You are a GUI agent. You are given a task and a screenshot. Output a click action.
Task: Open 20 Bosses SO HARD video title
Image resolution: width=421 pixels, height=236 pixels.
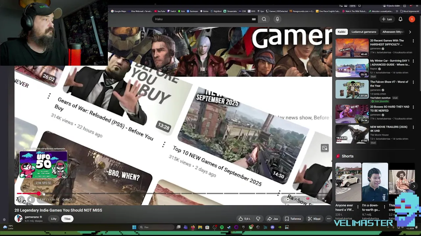[x=390, y=109]
